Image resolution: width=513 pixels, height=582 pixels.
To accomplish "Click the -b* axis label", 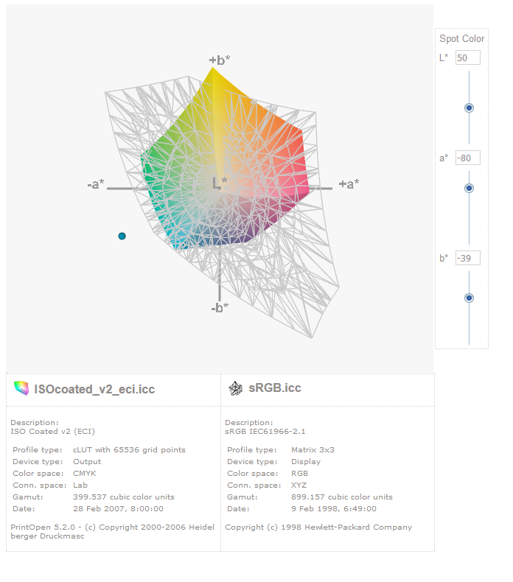I will (x=220, y=308).
